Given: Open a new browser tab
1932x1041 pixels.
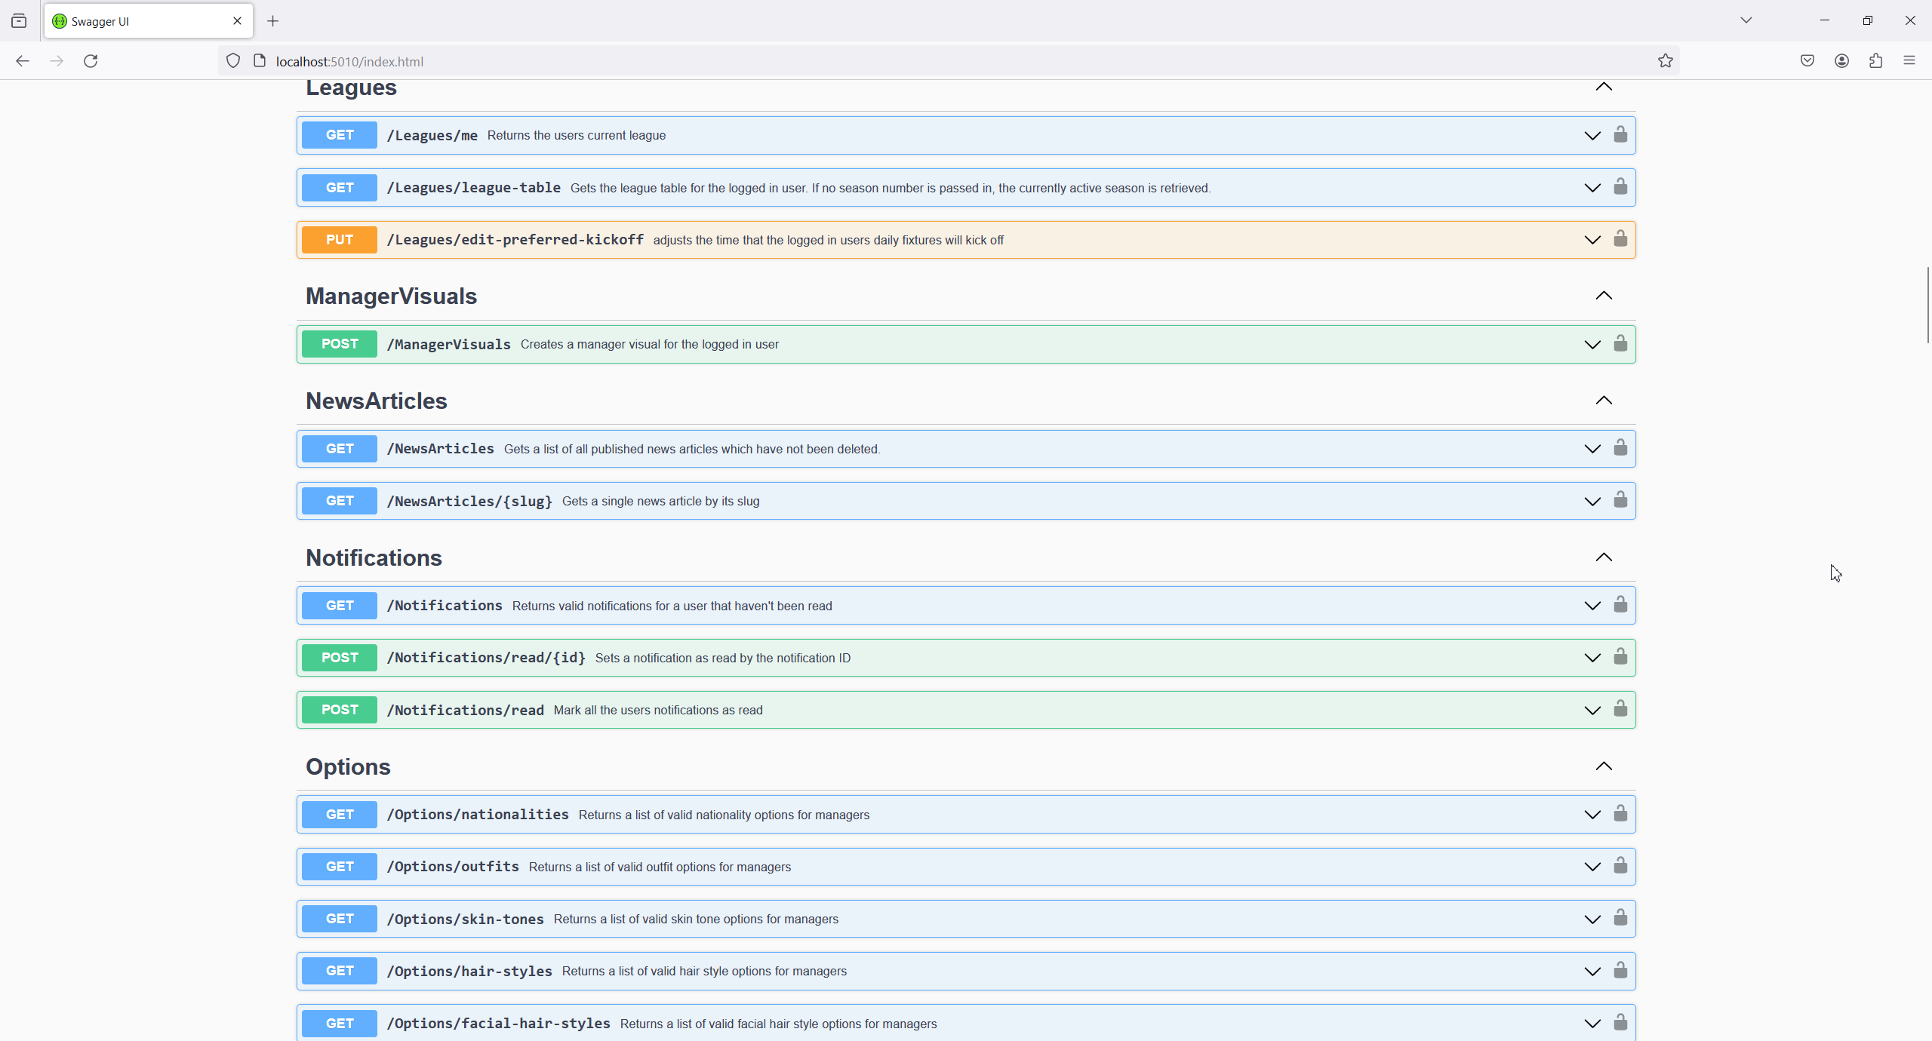Looking at the screenshot, I should pos(272,21).
